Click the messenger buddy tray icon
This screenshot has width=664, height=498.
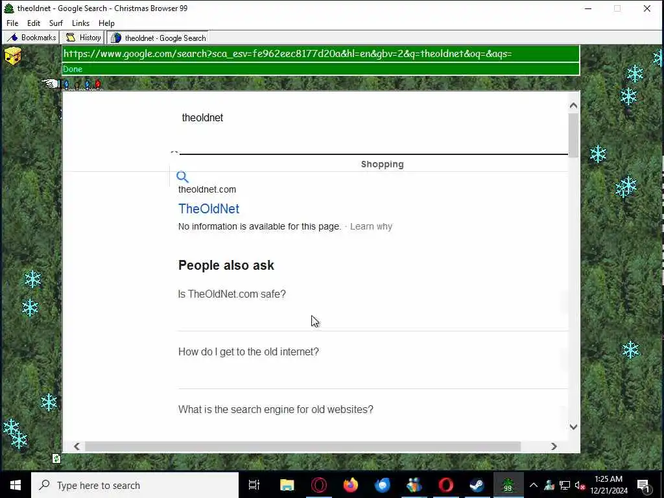tap(549, 485)
